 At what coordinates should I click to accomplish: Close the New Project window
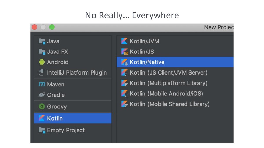click(35, 27)
